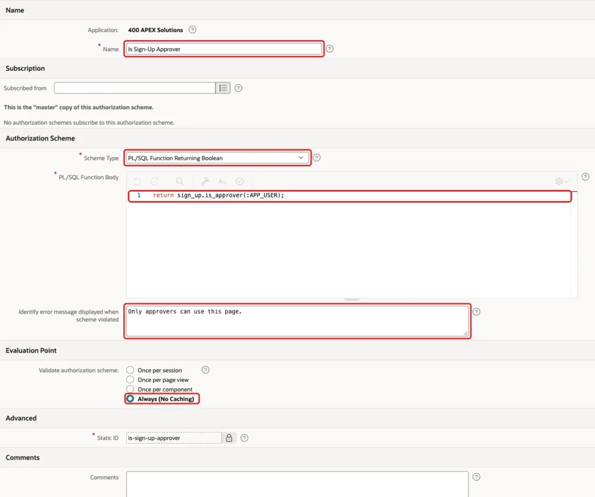Open help for the Application field

tap(192, 30)
